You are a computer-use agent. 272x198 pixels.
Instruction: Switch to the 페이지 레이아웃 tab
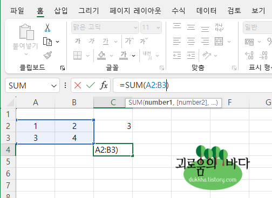click(135, 10)
